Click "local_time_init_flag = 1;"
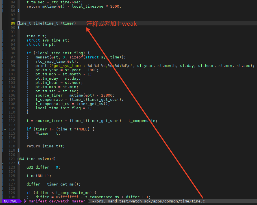Screen dimensions: 257x205 pyautogui.click(x=64, y=108)
